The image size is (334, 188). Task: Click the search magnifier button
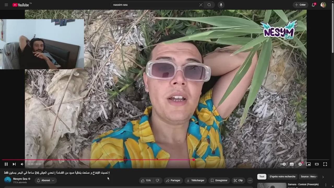(x=209, y=5)
